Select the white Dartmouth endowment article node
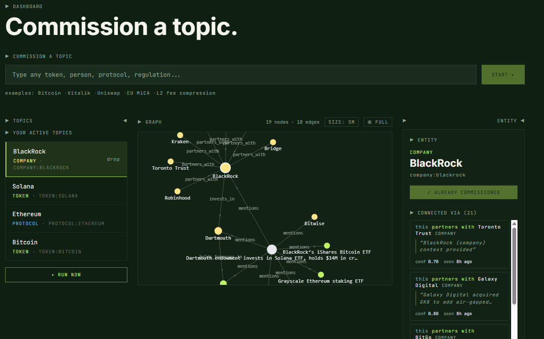Image resolution: width=544 pixels, height=339 pixels. [x=272, y=249]
